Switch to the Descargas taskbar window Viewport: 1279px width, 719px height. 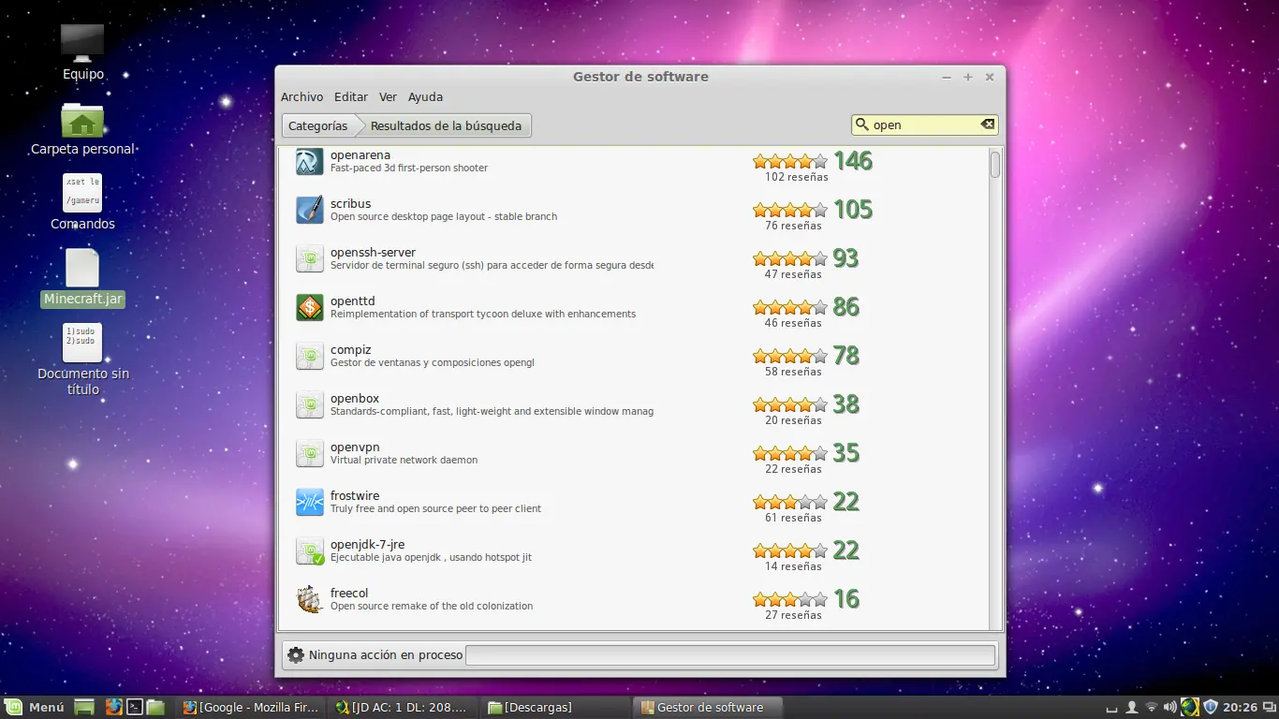click(555, 707)
